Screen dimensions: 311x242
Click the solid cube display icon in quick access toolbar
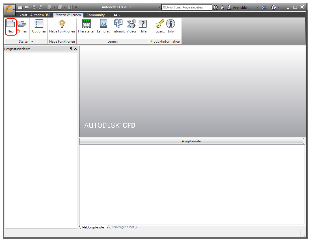[x=59, y=8]
